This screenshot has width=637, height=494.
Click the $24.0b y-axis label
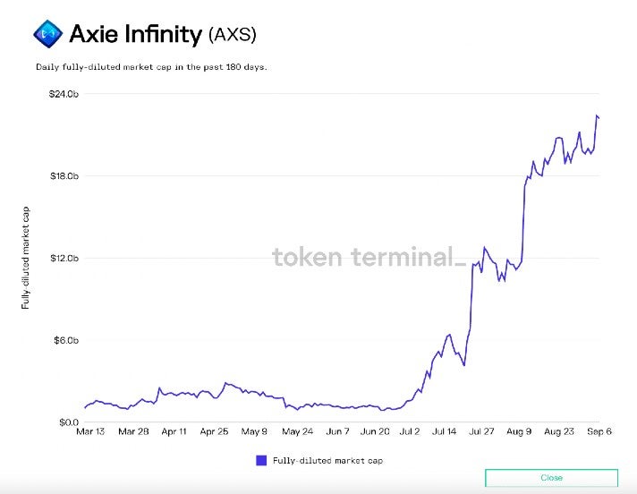pos(64,94)
